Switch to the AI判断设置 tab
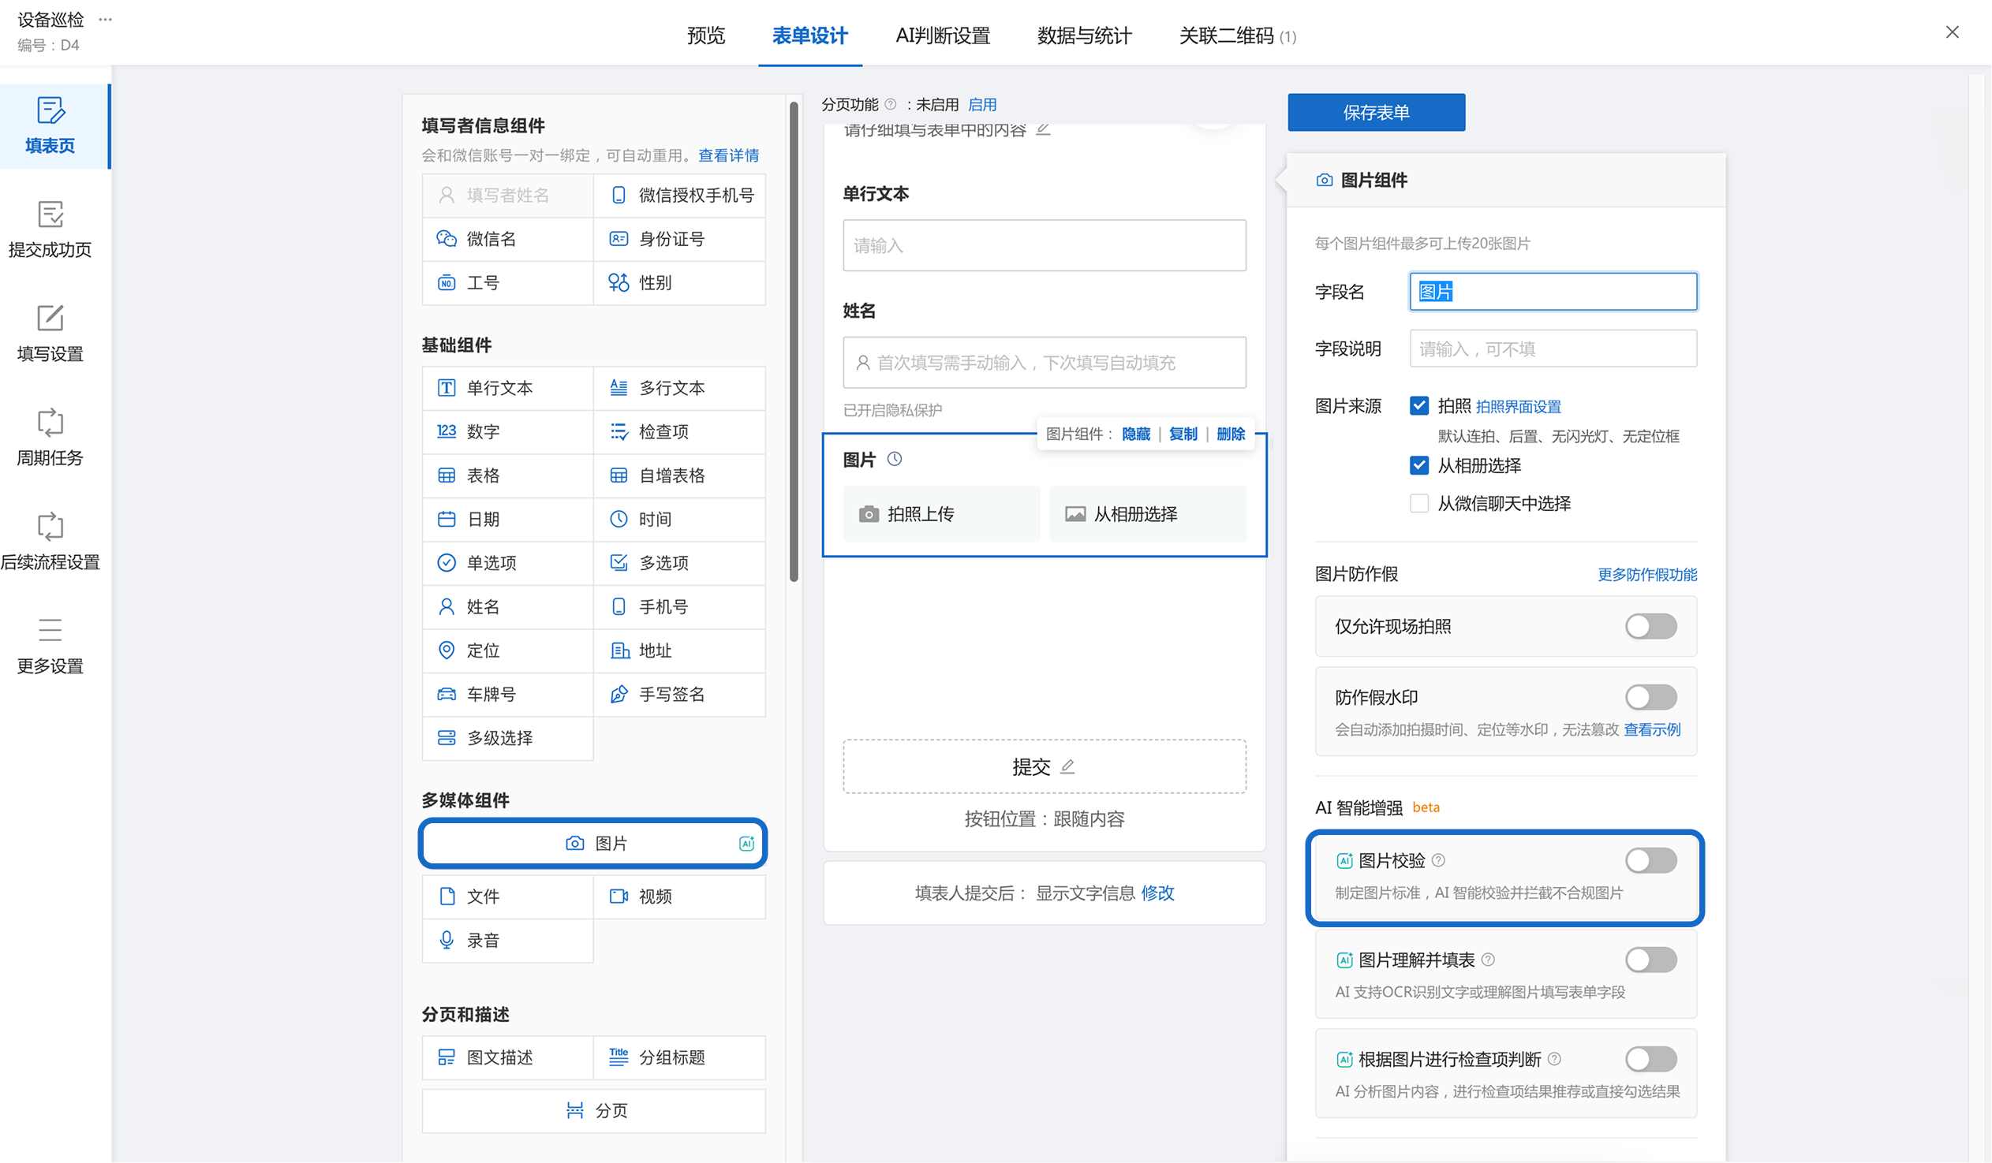Screen dimensions: 1992x1163 click(x=942, y=35)
